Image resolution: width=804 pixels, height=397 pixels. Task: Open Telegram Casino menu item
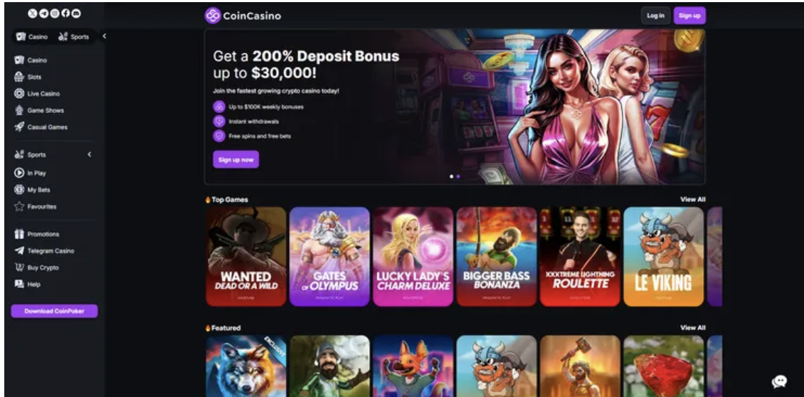point(44,251)
